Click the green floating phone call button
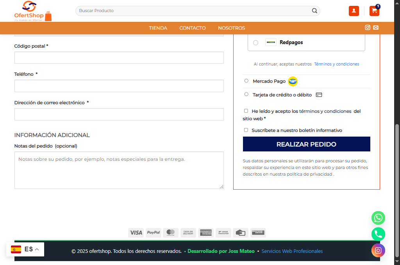400x265 pixels. tap(378, 234)
